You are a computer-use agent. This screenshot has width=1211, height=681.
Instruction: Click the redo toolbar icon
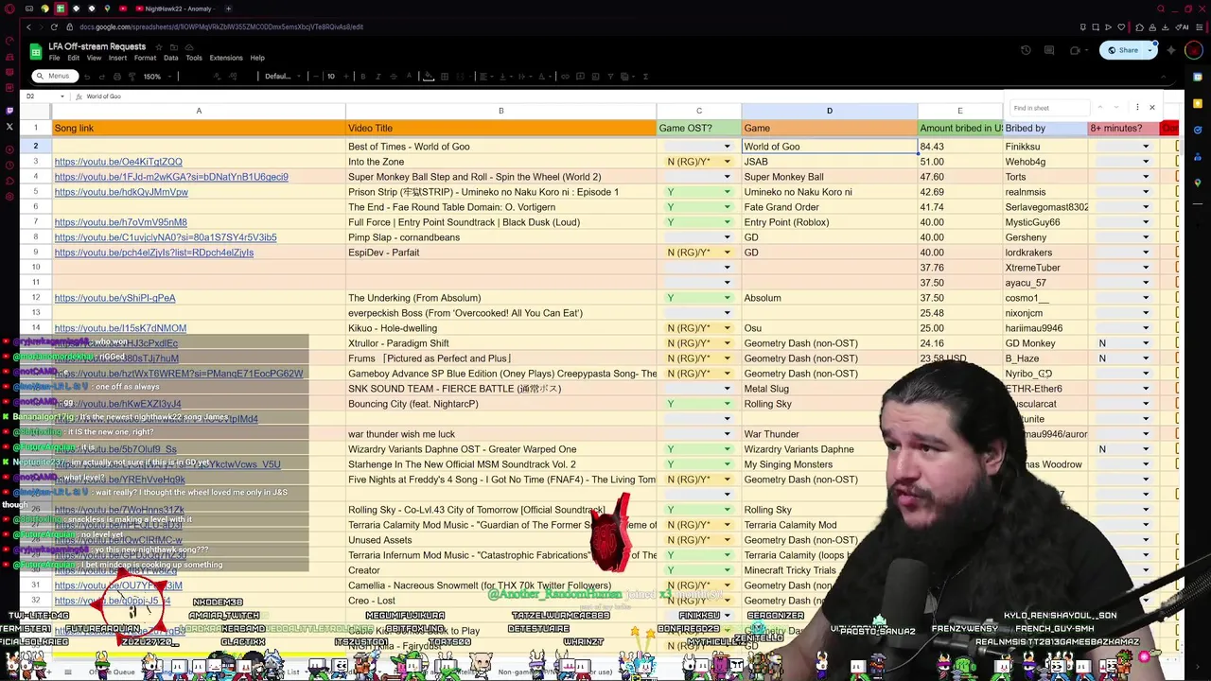click(101, 76)
